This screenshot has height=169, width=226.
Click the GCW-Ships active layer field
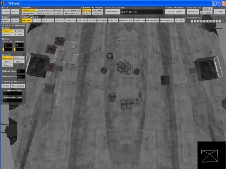point(142,12)
